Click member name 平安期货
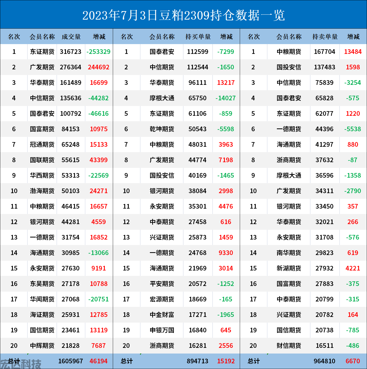Screen dimensions: 367x369 162,284
